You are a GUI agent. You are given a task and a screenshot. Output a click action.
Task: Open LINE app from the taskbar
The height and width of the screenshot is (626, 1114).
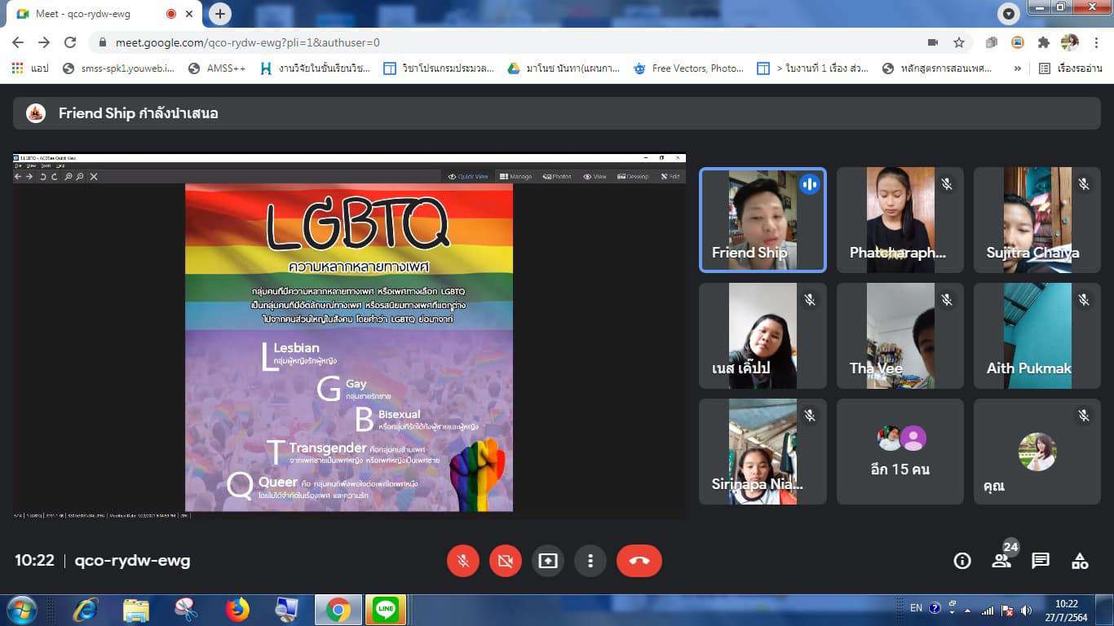386,609
